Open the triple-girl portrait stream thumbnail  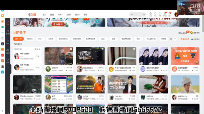point(154,56)
